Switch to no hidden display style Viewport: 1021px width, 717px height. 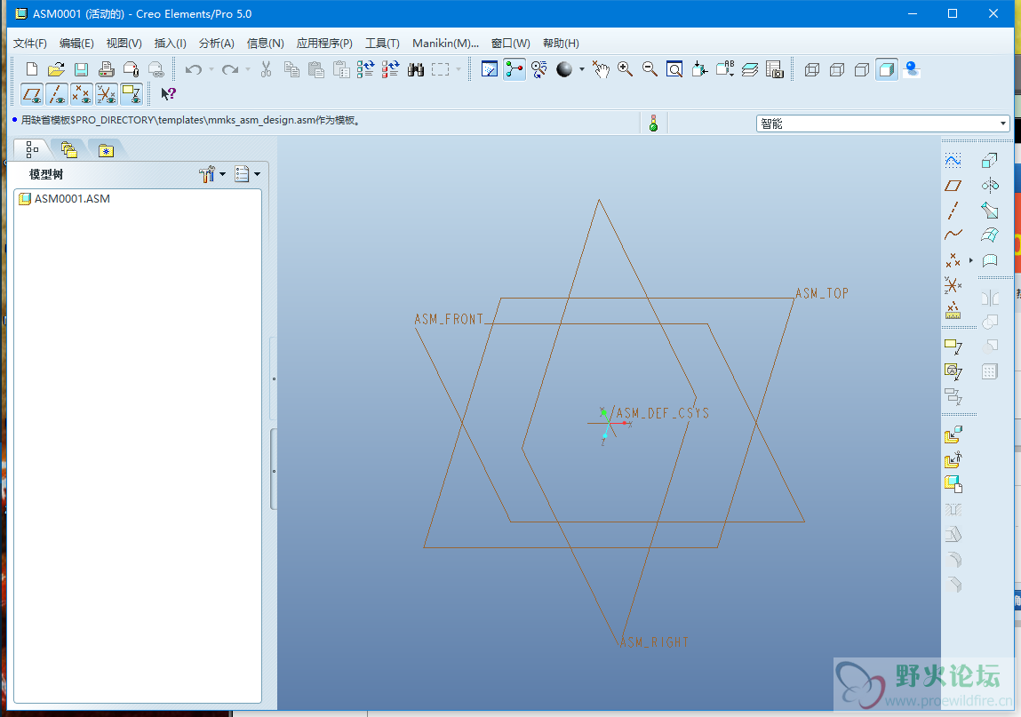click(861, 69)
